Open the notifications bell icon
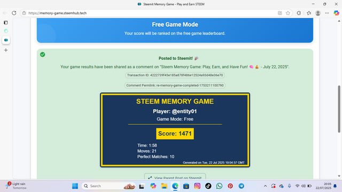Image resolution: width=342 pixels, height=192 pixels. click(335, 186)
